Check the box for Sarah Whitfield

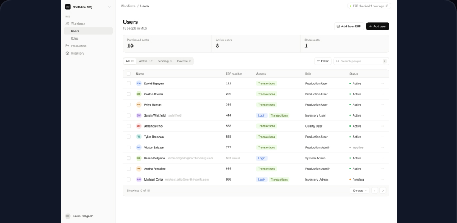(x=128, y=115)
